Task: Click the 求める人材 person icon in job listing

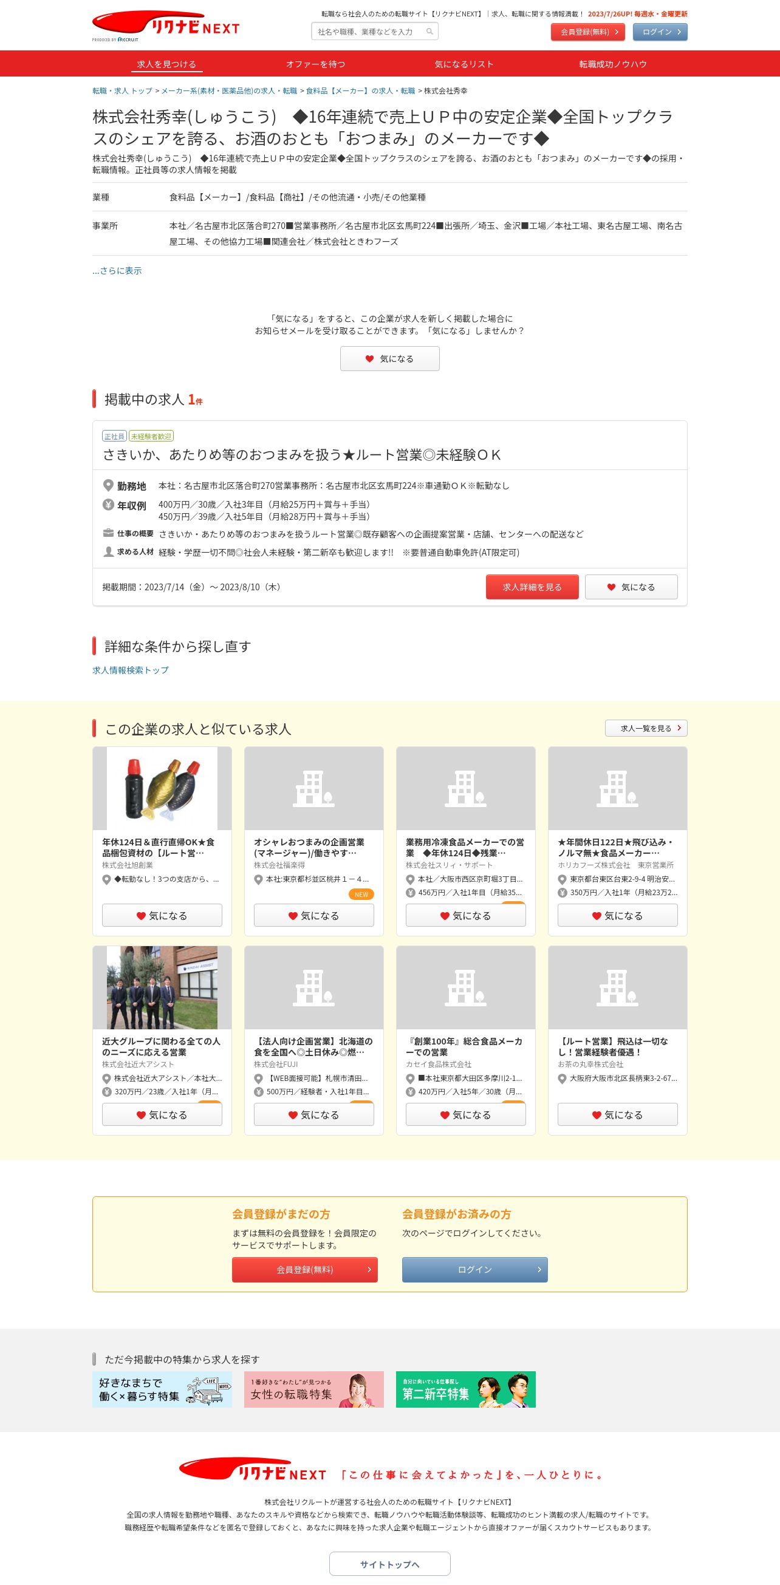Action: [x=108, y=551]
